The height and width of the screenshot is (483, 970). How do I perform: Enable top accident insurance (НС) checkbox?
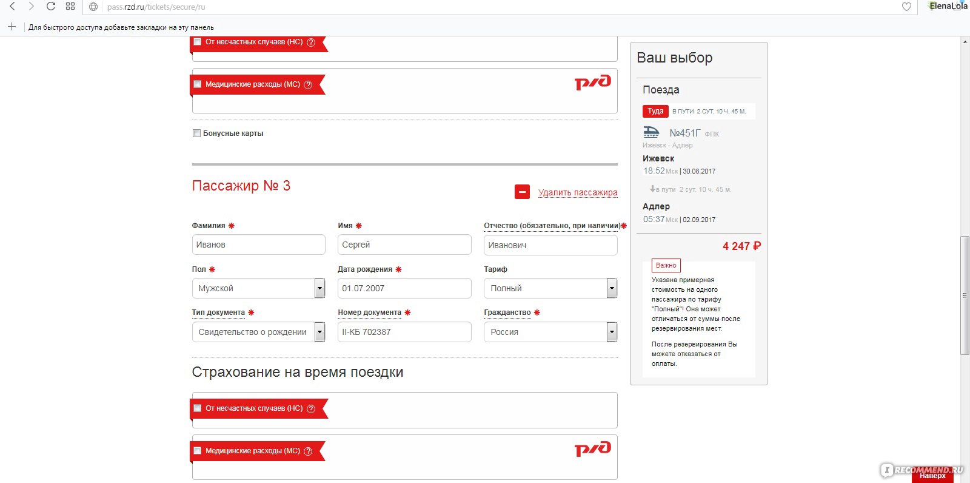pyautogui.click(x=197, y=42)
